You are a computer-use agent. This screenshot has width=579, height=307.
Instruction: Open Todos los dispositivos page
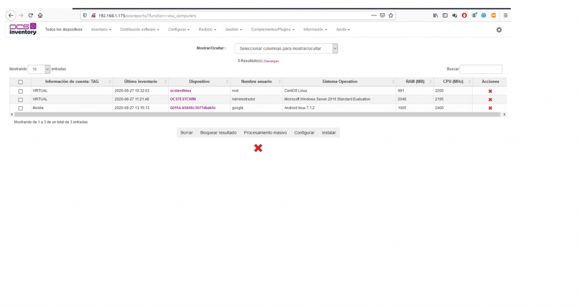tap(63, 29)
